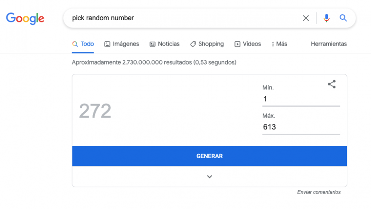The height and width of the screenshot is (209, 371).
Task: Start voice search with microphone icon
Action: tap(327, 18)
